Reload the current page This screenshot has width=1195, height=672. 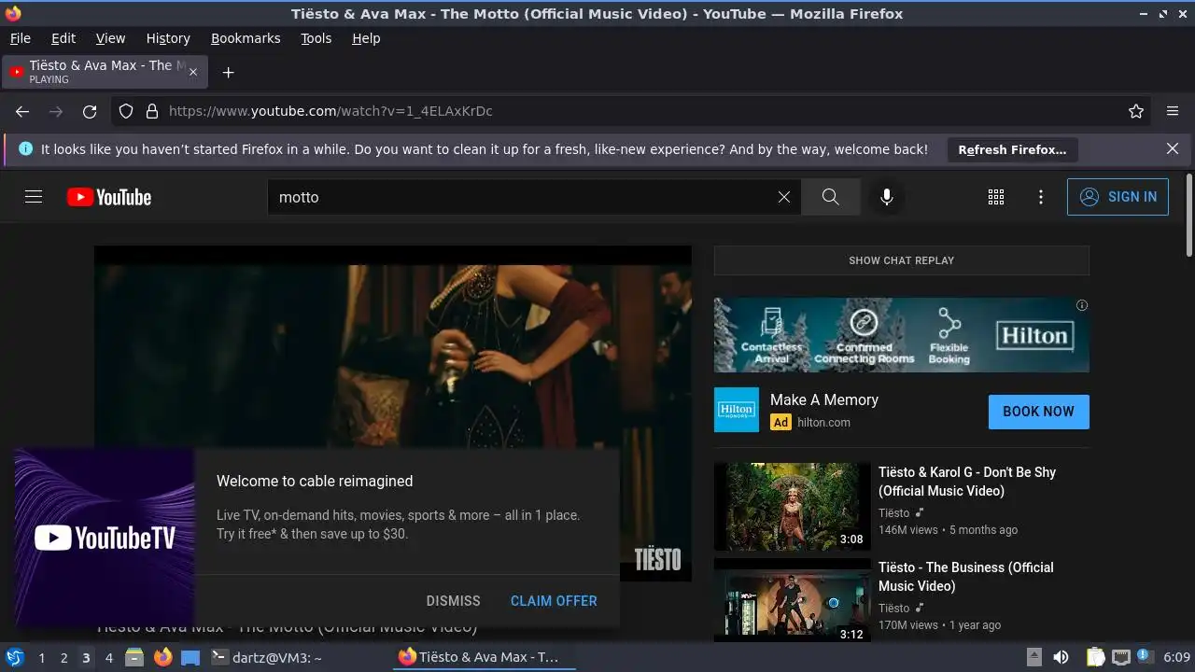click(90, 111)
